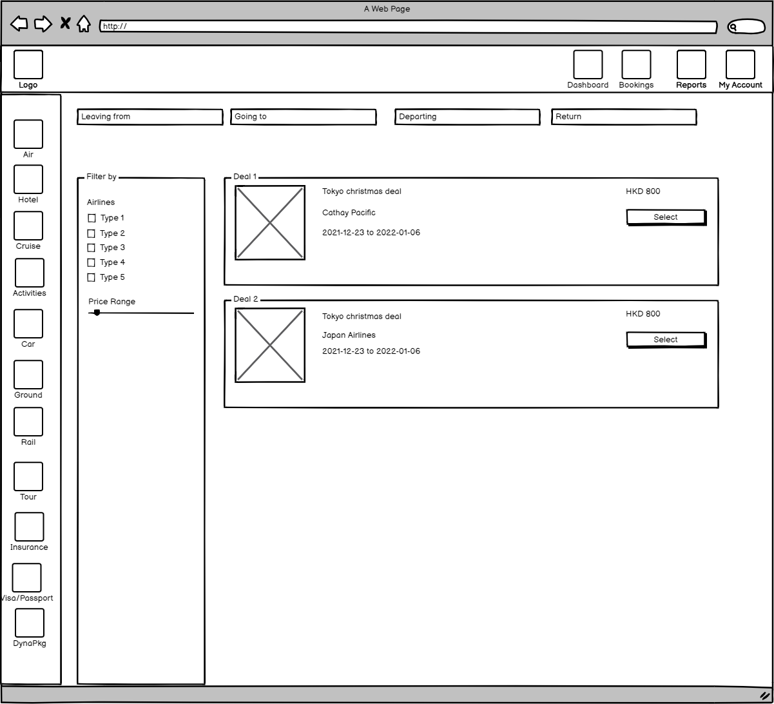Open the DynaPkg sidebar icon
This screenshot has width=774, height=704.
pos(30,623)
